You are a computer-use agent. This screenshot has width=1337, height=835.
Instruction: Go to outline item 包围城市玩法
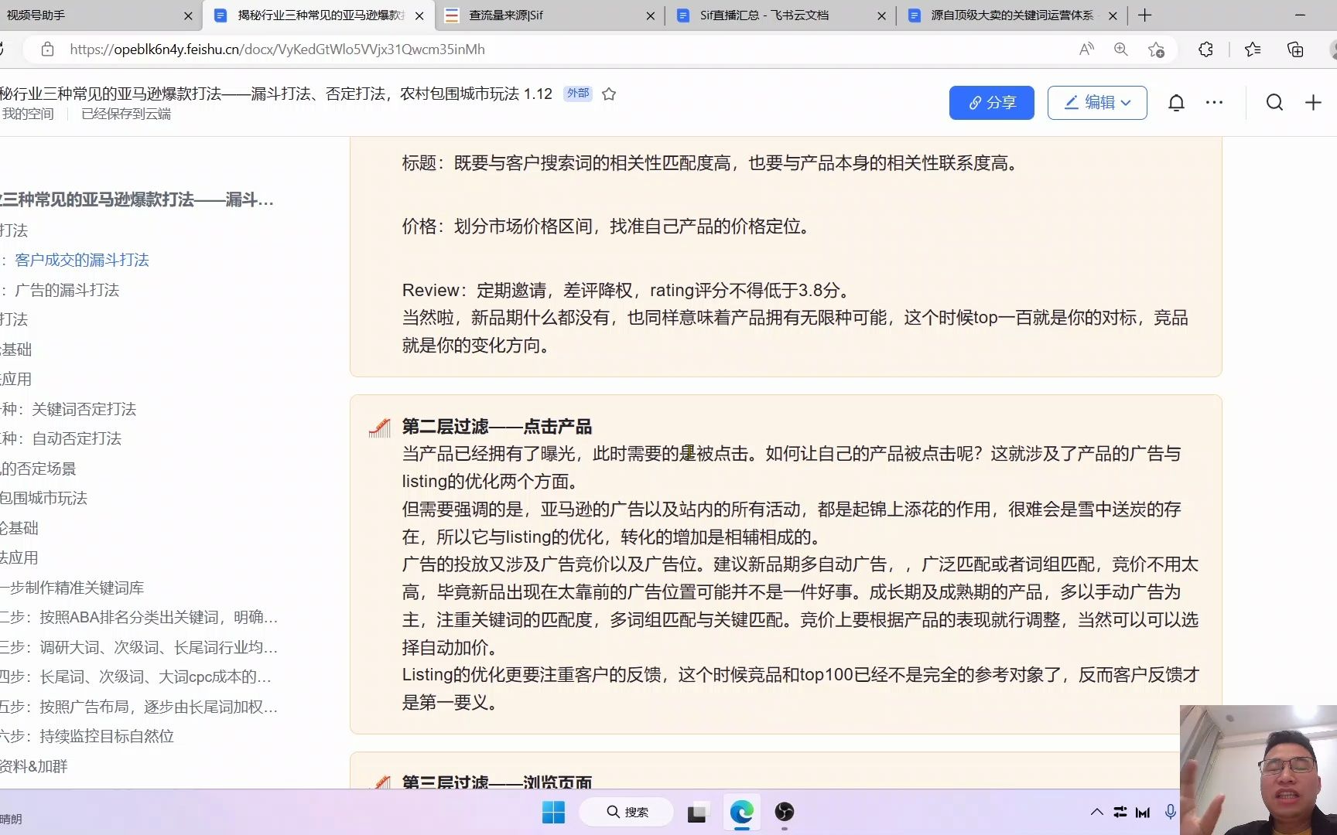click(43, 499)
